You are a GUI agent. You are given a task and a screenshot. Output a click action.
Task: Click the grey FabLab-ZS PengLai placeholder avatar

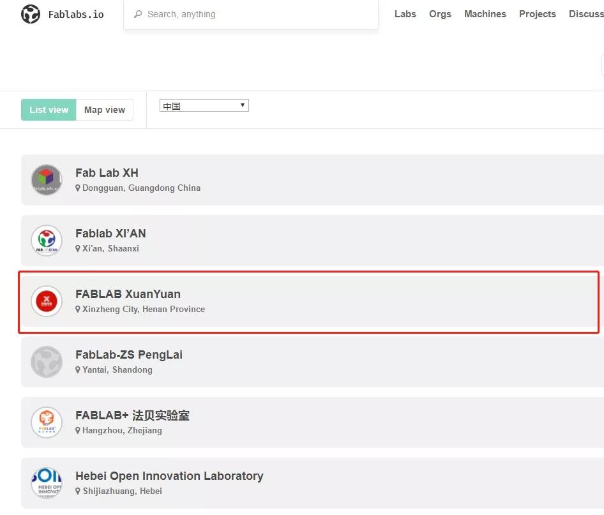coord(47,362)
